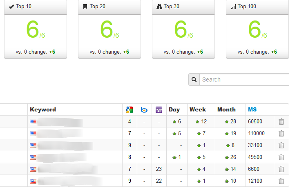297x193 pixels.
Task: Sort the table by Keyword column
Action: [x=43, y=109]
